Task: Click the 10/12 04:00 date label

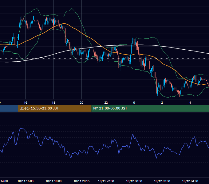Action: [190, 181]
